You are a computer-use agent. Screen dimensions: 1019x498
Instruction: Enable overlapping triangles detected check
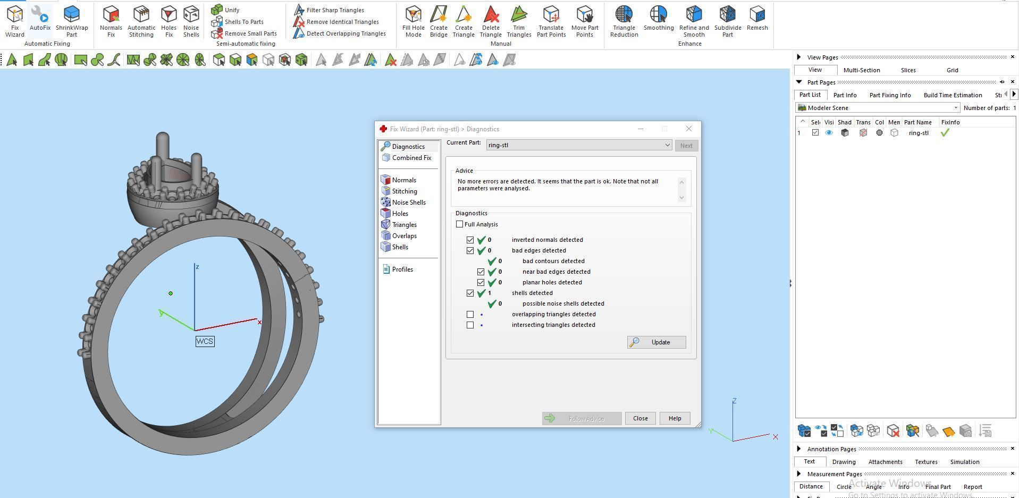point(470,314)
